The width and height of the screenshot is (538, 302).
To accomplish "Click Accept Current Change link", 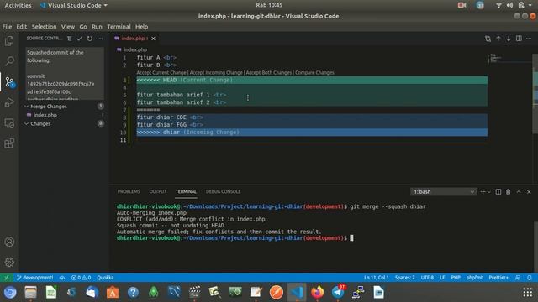I will coord(161,73).
